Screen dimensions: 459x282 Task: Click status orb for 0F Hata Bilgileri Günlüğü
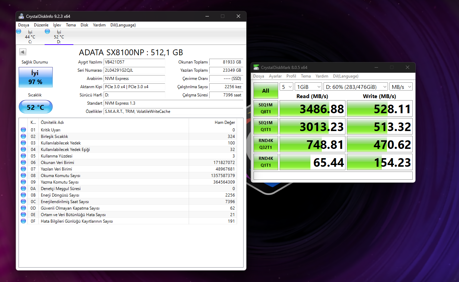[23, 221]
